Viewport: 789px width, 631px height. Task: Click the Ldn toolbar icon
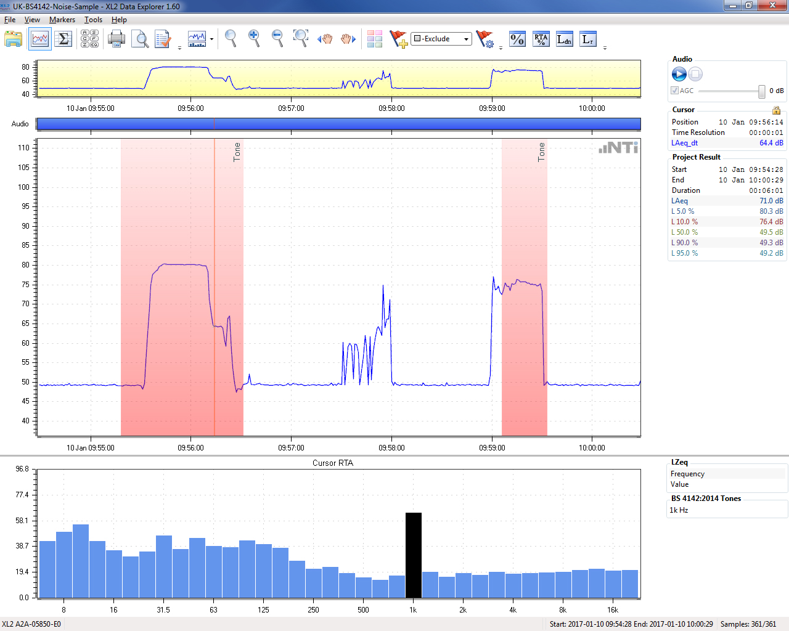(564, 39)
